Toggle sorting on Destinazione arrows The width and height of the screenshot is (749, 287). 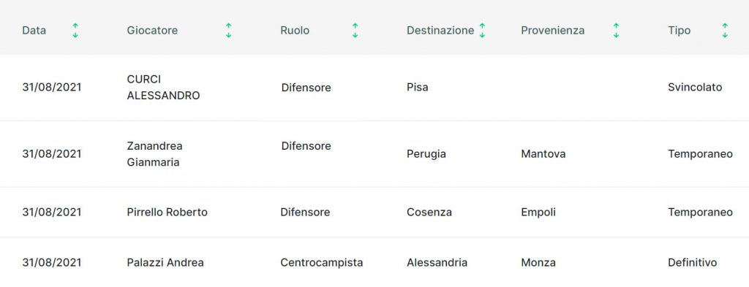483,31
